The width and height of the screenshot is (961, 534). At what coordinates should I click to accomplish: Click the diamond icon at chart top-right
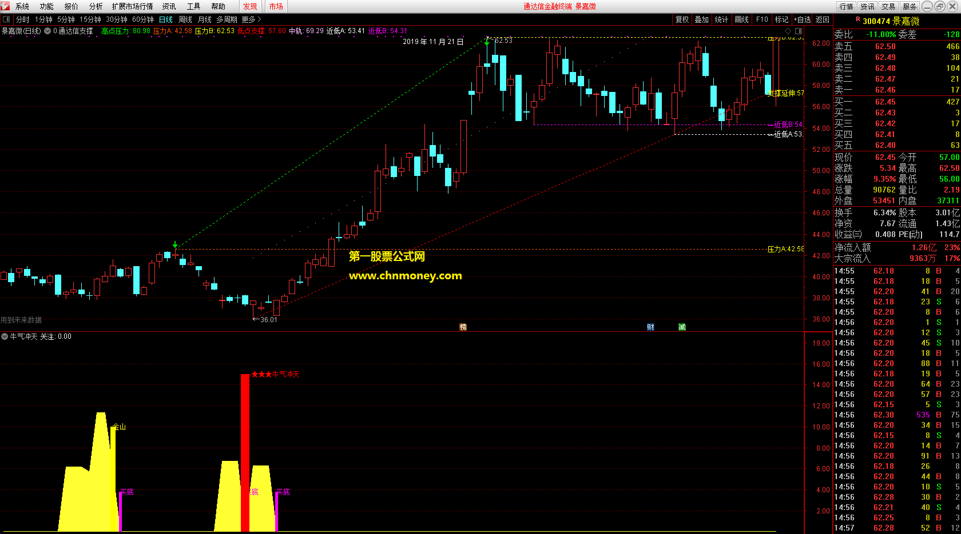(x=788, y=31)
